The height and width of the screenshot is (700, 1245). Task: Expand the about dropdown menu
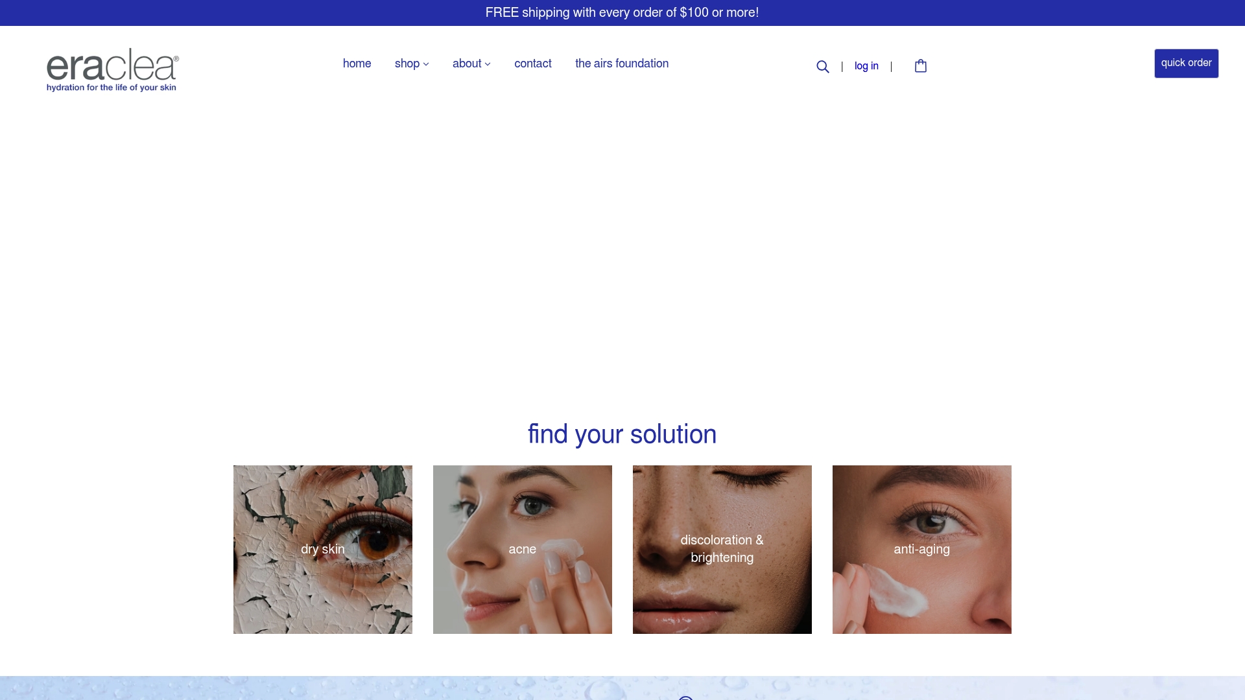471,64
